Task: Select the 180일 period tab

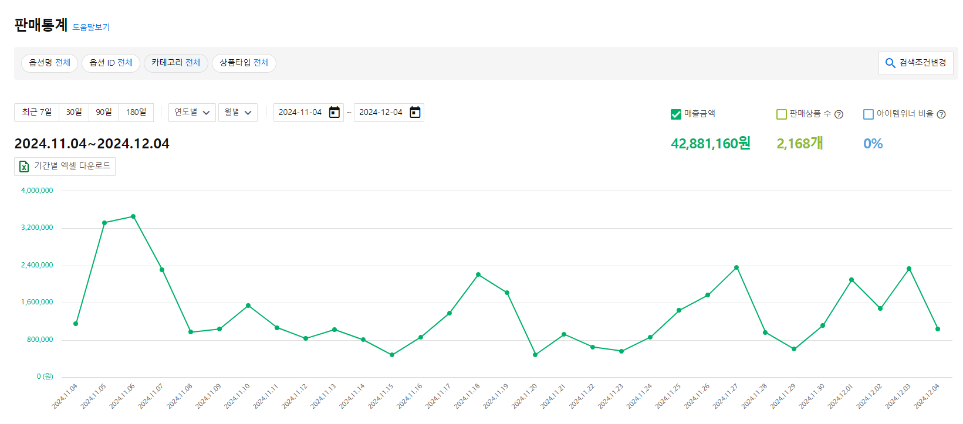Action: [136, 113]
